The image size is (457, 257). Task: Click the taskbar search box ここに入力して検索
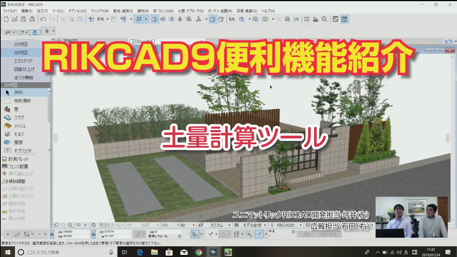click(66, 252)
